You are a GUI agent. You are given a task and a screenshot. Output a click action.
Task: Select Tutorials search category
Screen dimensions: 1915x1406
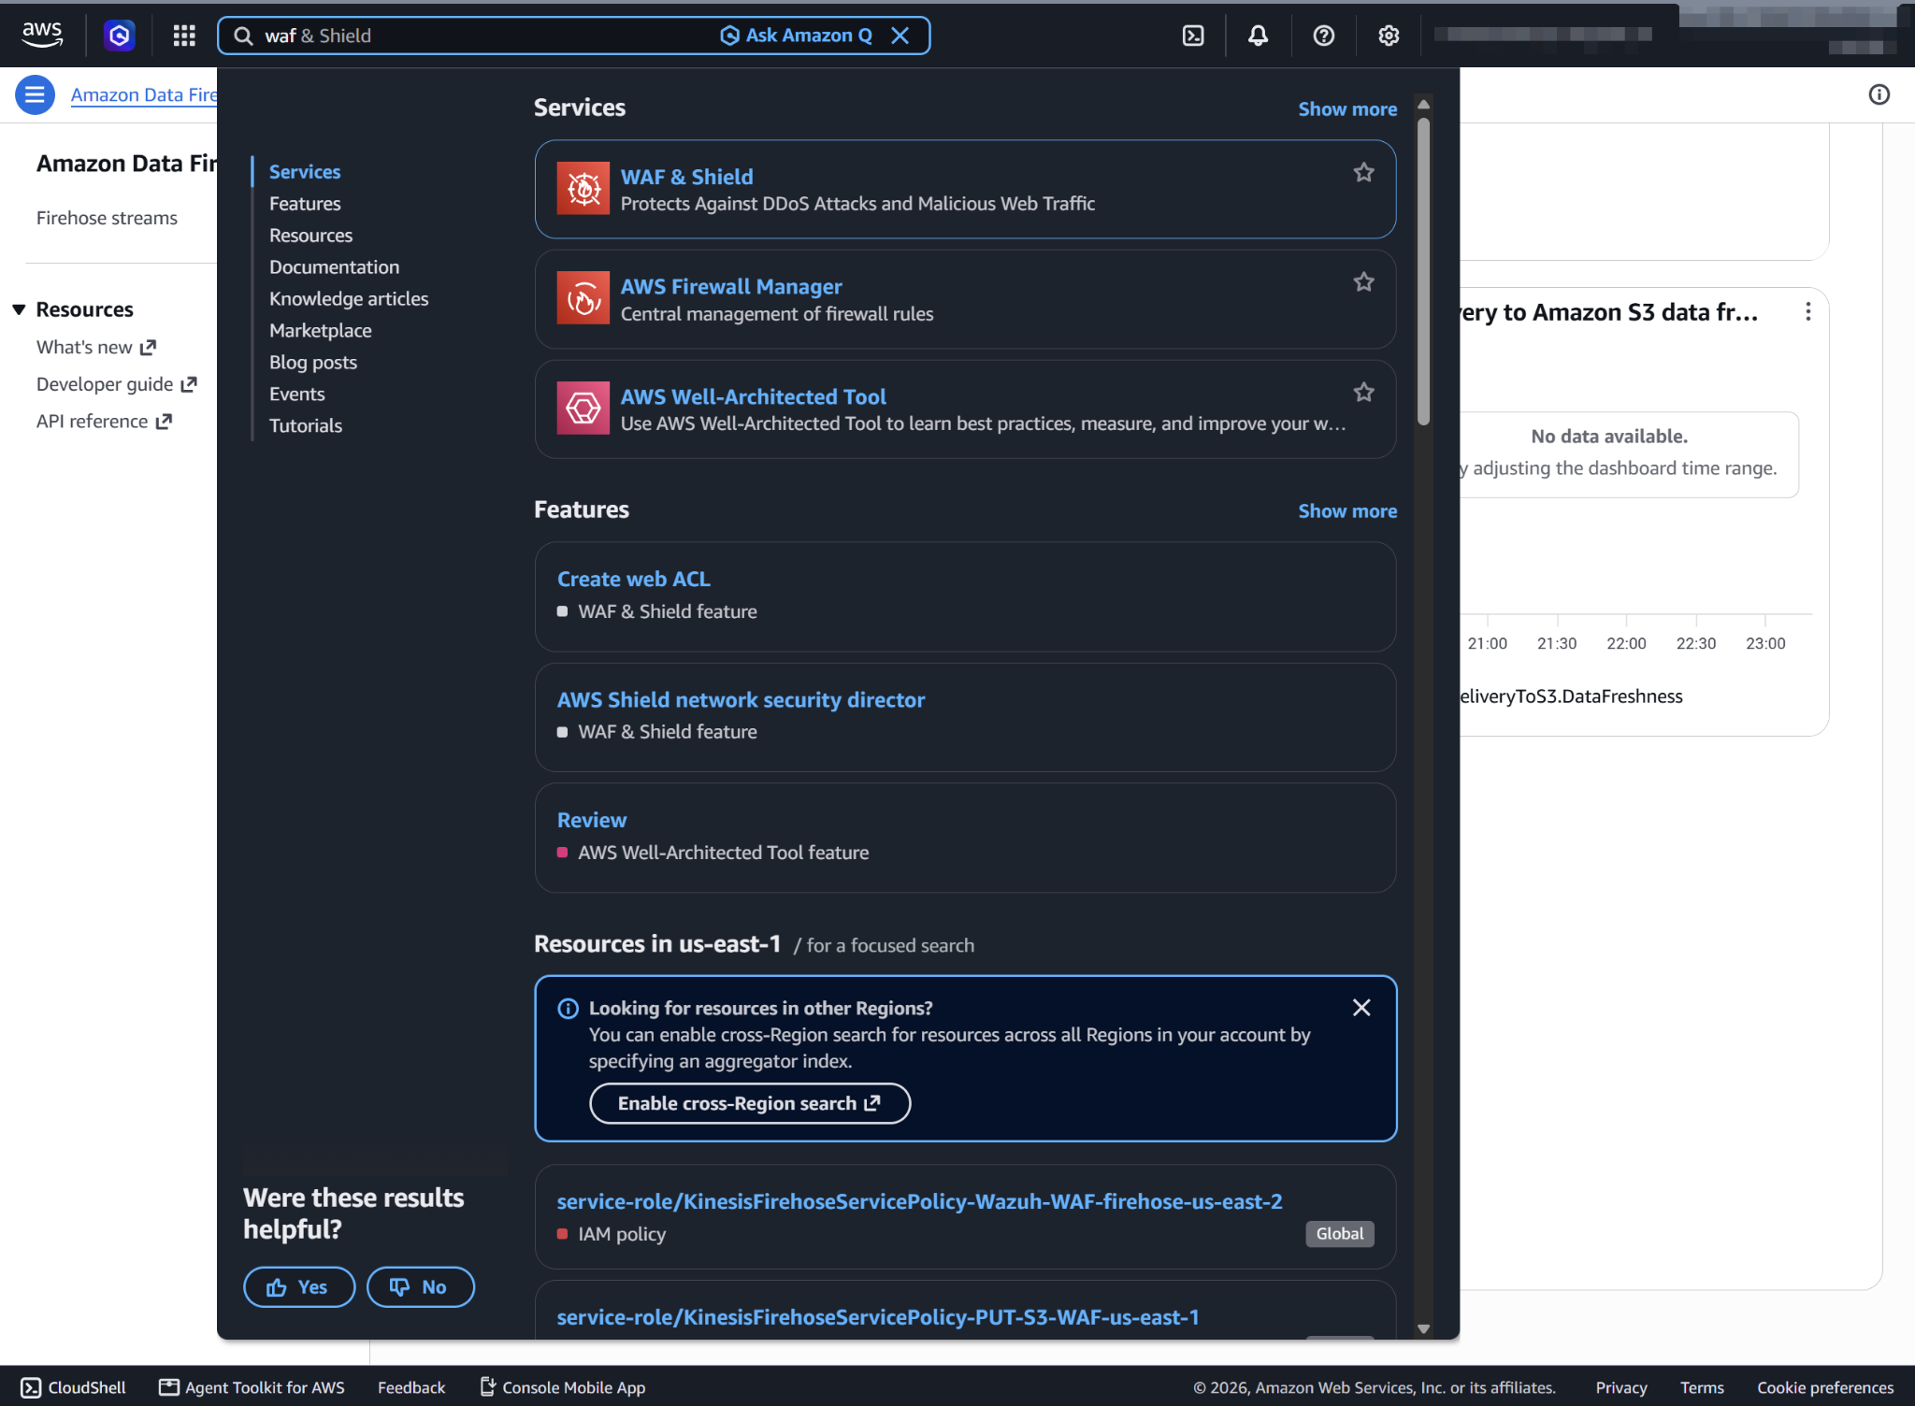(306, 426)
